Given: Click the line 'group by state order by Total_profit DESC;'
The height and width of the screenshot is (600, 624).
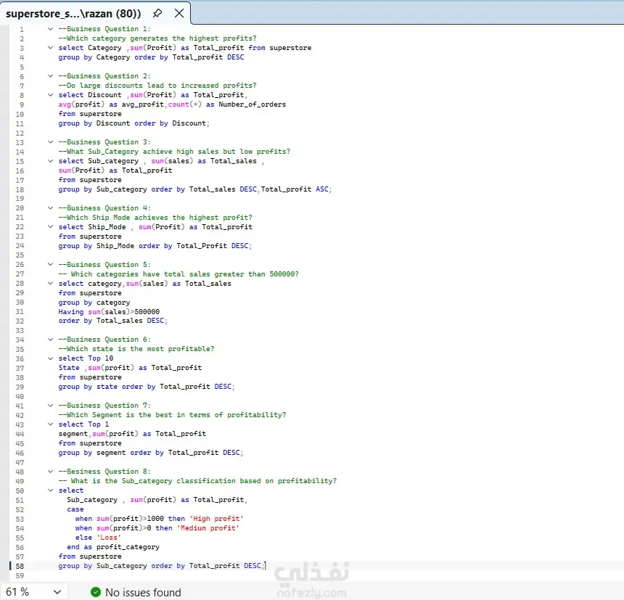Looking at the screenshot, I should [147, 387].
